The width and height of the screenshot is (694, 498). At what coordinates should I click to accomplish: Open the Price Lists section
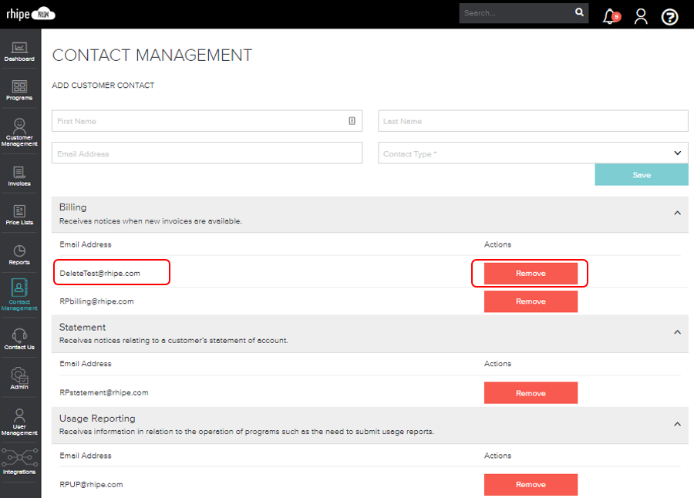[20, 214]
